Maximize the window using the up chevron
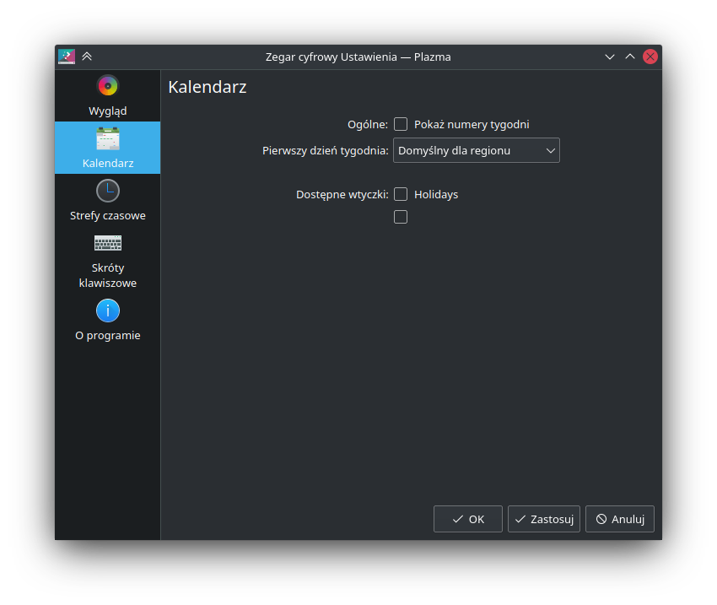Screen dimensions: 717x605 point(630,57)
